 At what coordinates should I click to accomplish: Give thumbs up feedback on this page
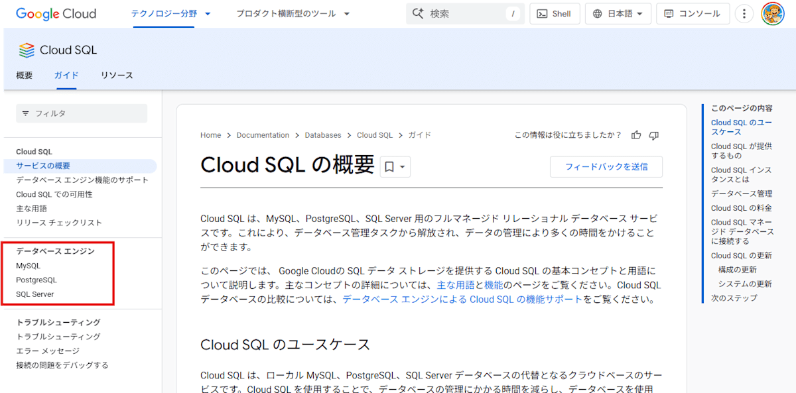click(635, 135)
